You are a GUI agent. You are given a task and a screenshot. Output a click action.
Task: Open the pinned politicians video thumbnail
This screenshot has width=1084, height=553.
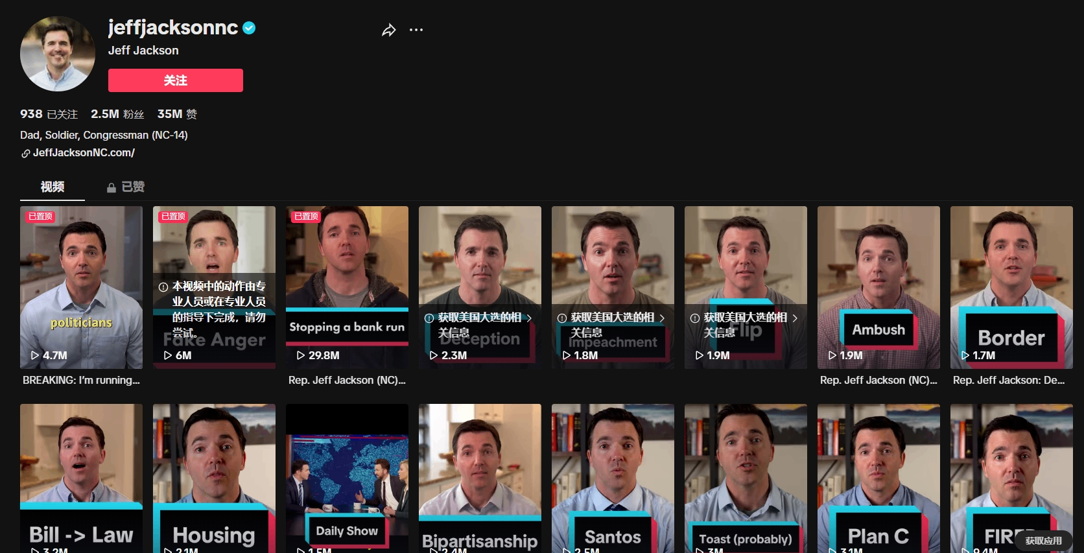81,287
